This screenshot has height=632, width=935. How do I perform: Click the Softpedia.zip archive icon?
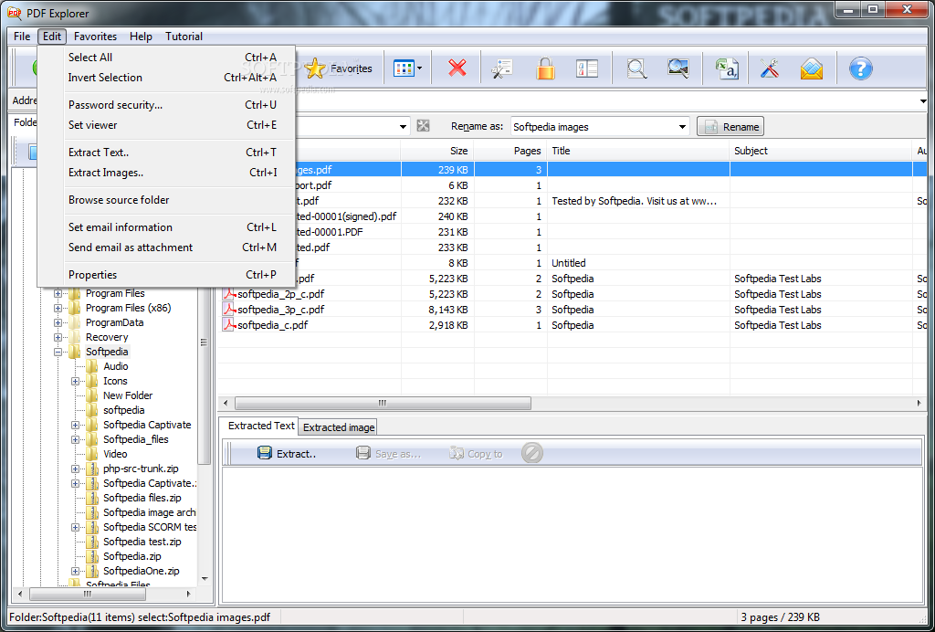tap(92, 556)
